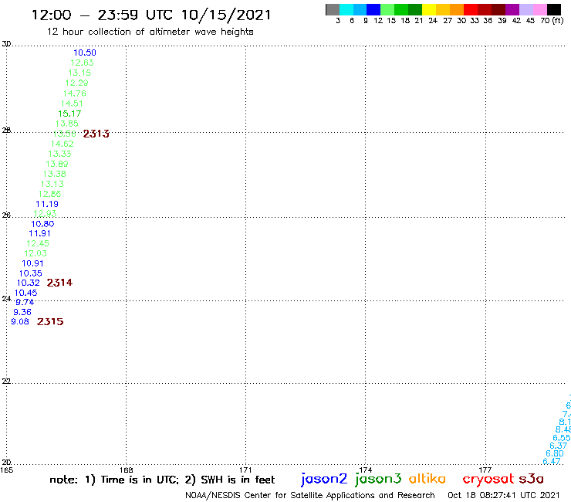Click the 'Oct 18 08:27:41 UTC 2021' timestamp
The image size is (571, 502).
click(504, 495)
